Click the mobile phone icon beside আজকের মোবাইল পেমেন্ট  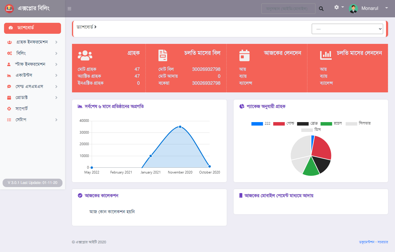coord(241,195)
